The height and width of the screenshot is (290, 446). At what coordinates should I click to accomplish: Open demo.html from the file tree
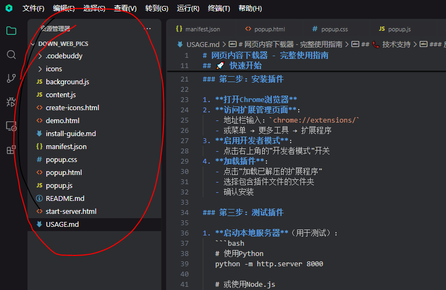pos(63,120)
